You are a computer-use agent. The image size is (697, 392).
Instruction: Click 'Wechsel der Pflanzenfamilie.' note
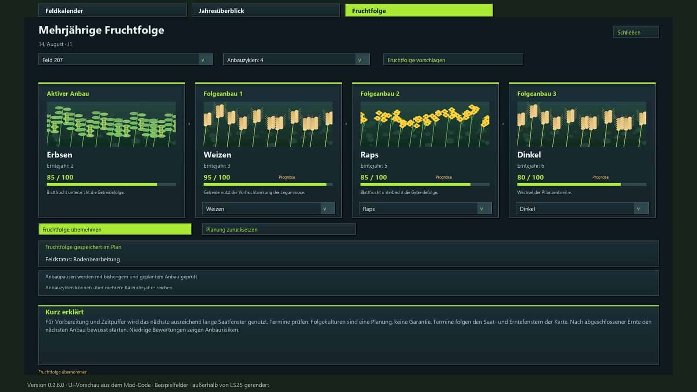(544, 192)
